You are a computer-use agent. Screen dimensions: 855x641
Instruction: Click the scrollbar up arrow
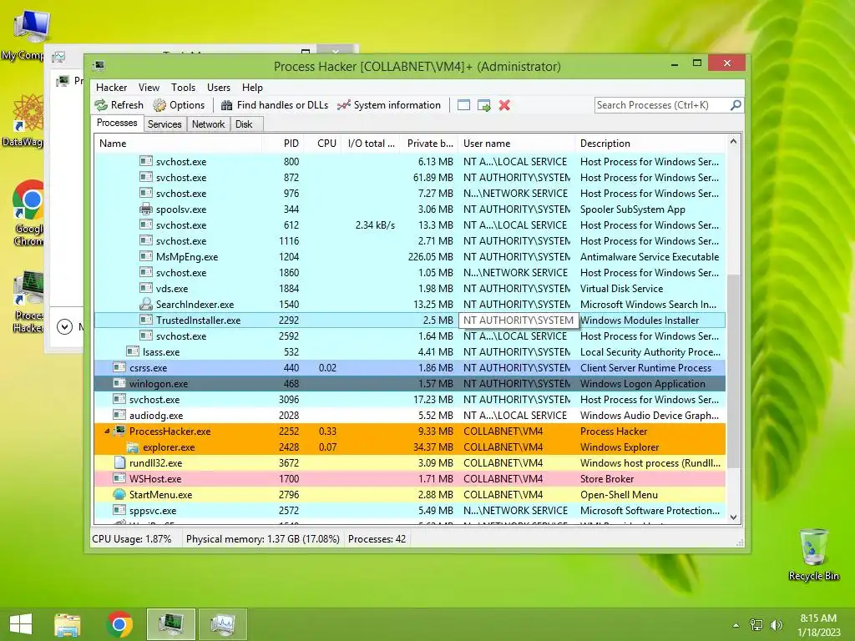733,142
